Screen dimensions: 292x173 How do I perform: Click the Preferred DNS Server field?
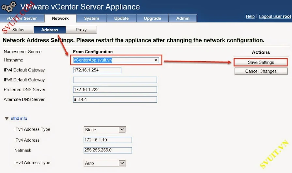tap(115, 90)
